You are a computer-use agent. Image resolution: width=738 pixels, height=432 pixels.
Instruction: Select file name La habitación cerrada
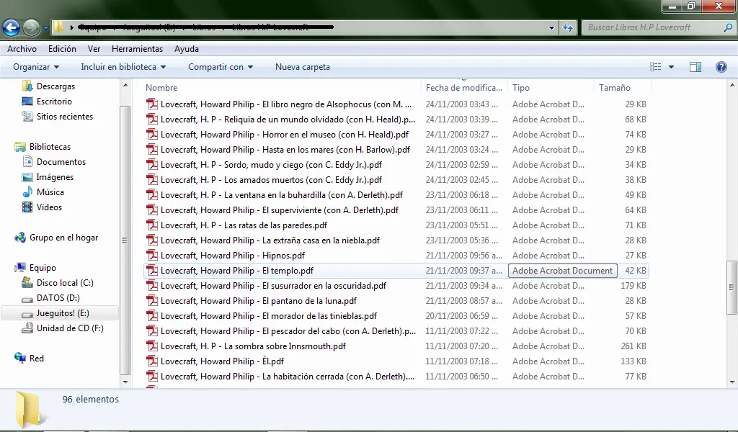pyautogui.click(x=288, y=376)
